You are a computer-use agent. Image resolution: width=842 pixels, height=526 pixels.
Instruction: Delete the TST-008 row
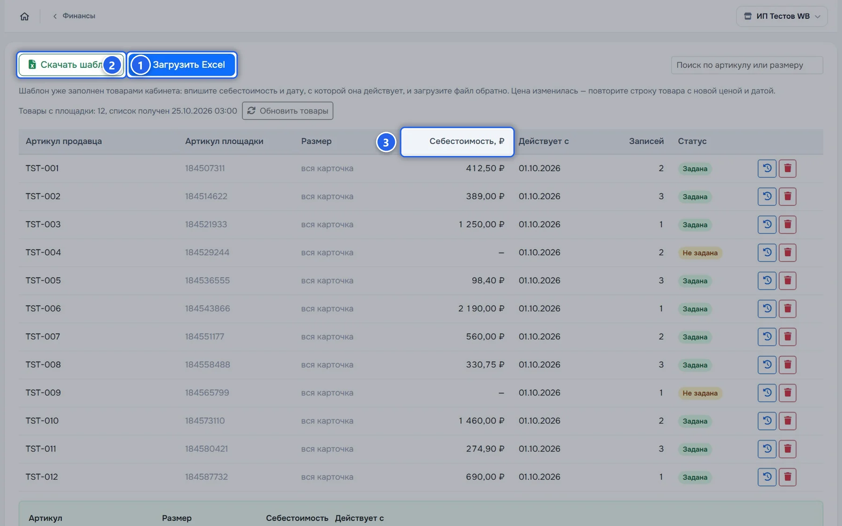pyautogui.click(x=788, y=365)
